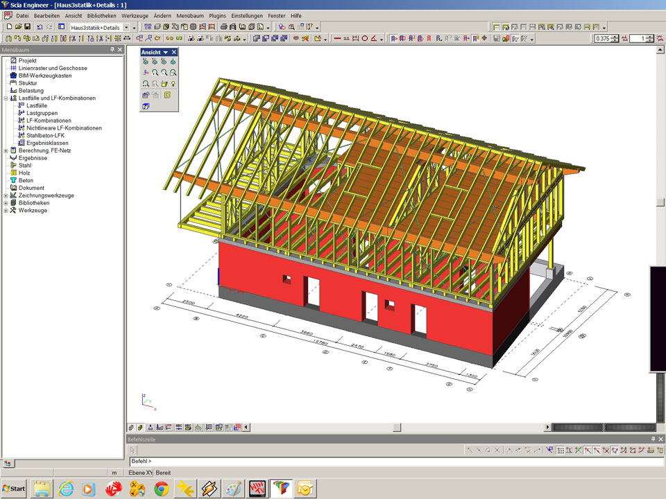The width and height of the screenshot is (666, 499).
Task: Open the Werkzeuge menu
Action: click(134, 15)
